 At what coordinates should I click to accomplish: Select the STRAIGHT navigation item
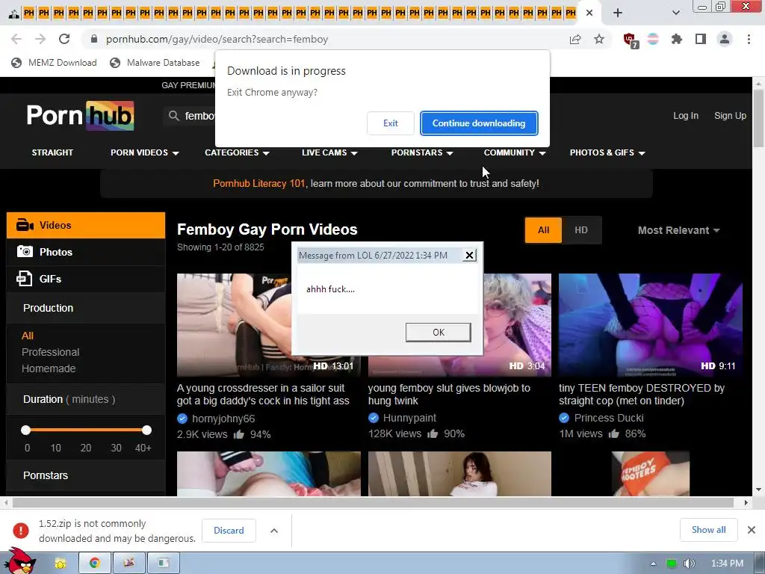[x=52, y=152]
